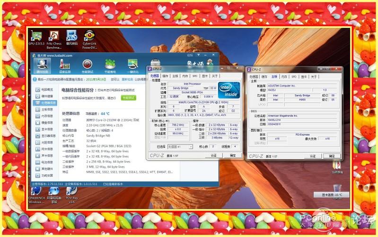Open the Ludashi title bar dropdown arrow menu
Screen dimensions: 378x237
198,55
